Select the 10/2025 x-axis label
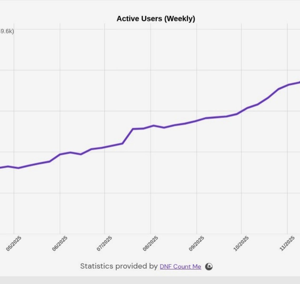The width and height of the screenshot is (300, 284). click(241, 243)
